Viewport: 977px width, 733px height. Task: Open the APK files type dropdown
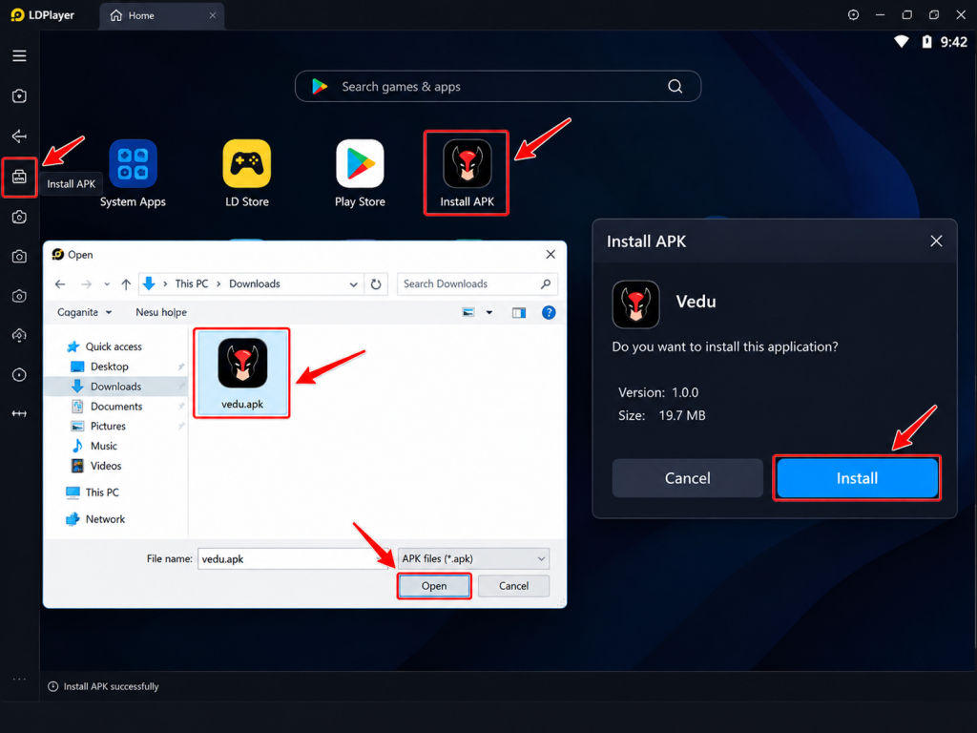473,559
